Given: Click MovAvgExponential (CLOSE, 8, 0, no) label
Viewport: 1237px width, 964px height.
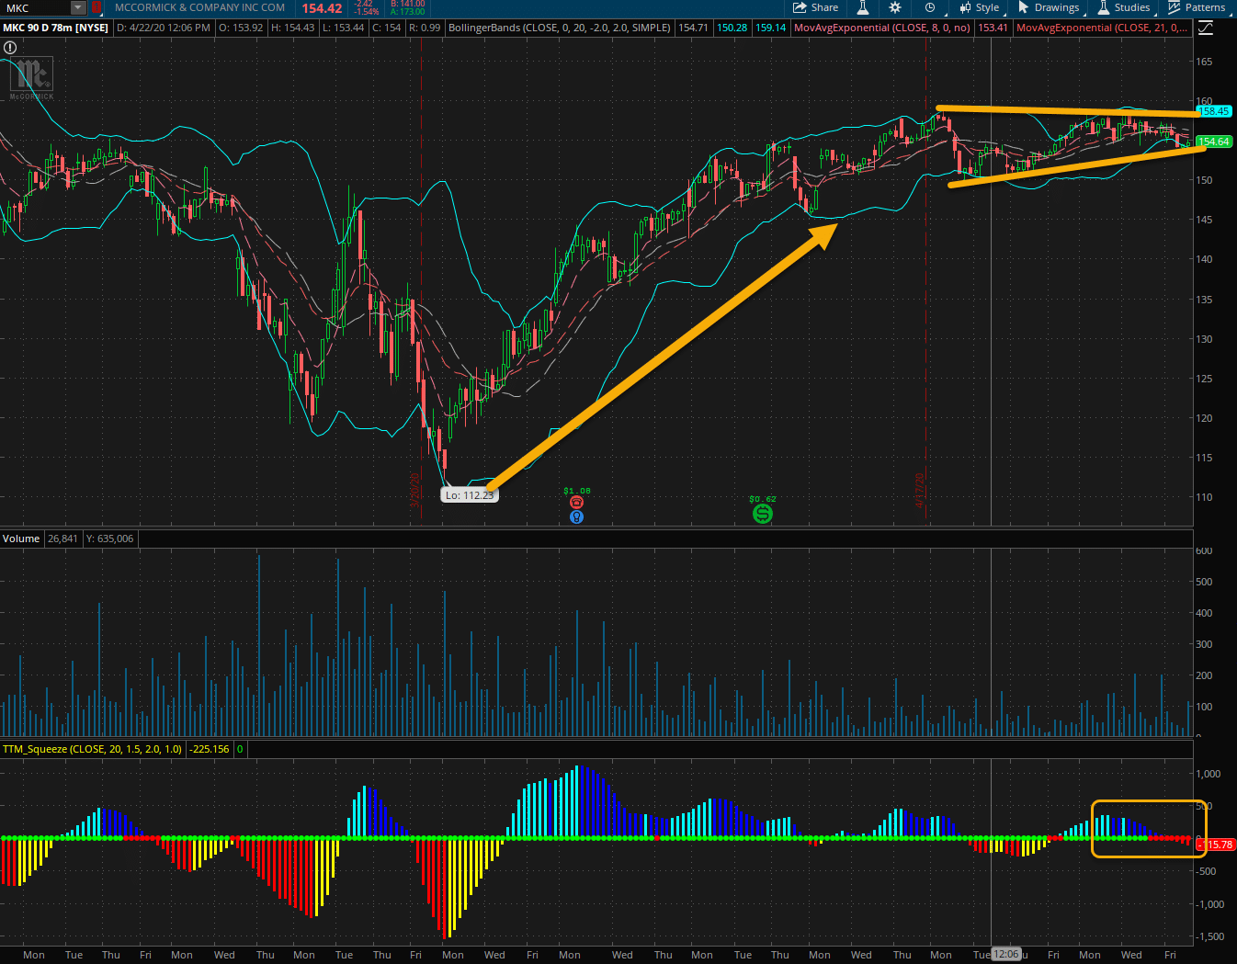Looking at the screenshot, I should pos(881,28).
